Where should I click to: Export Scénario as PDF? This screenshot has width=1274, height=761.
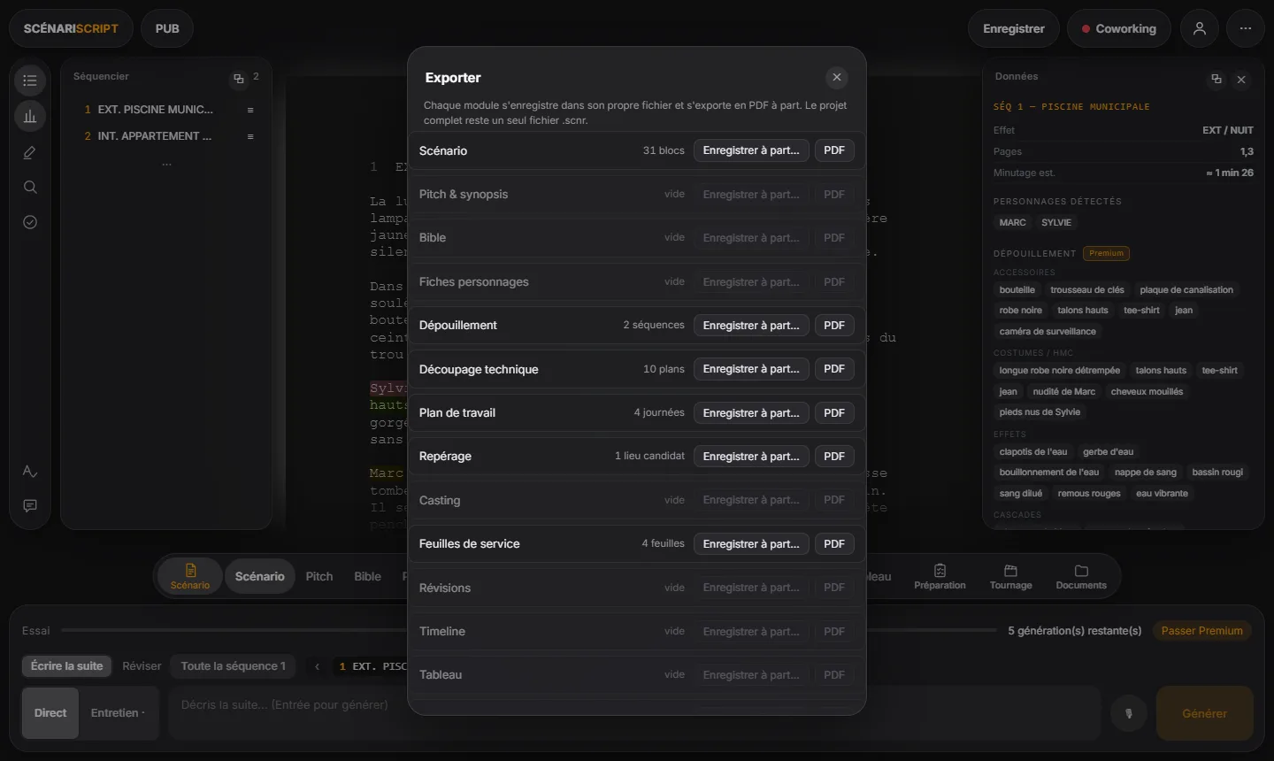point(834,150)
